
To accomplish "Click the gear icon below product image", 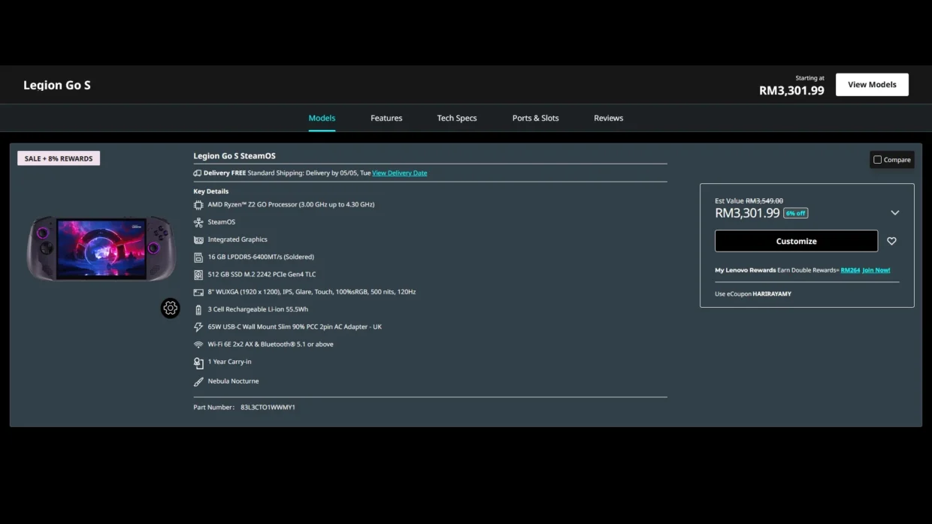I will 171,308.
